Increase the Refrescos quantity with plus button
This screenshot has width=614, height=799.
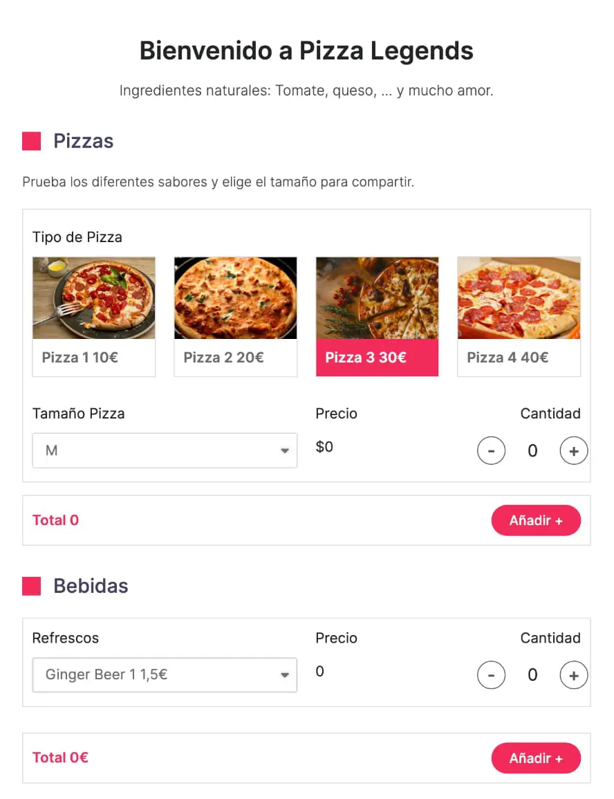click(573, 675)
